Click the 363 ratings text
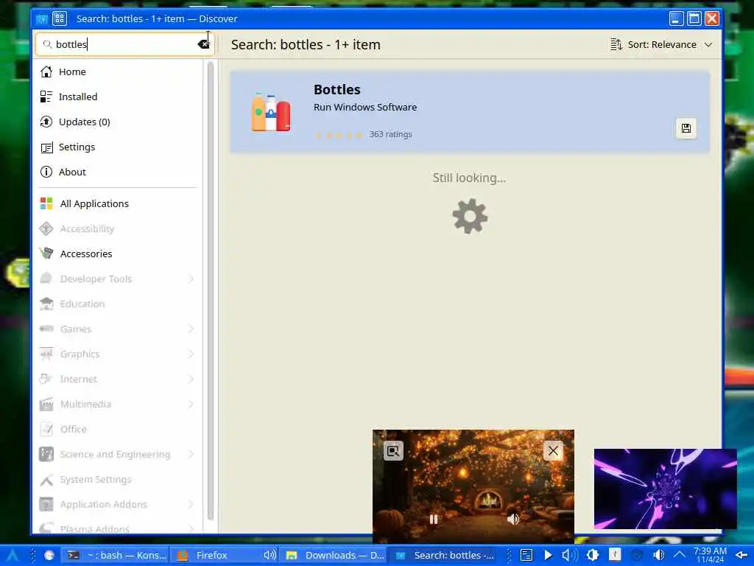 tap(390, 134)
